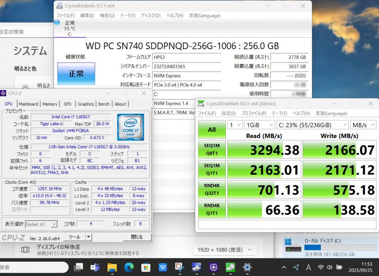379x276 pixels.
Task: Open Microsoft Teams from the taskbar
Action: [95, 267]
